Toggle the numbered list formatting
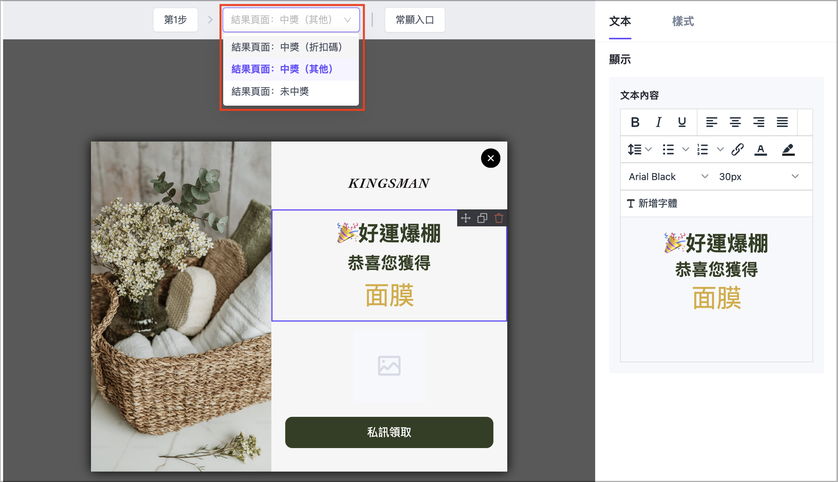 pos(703,149)
